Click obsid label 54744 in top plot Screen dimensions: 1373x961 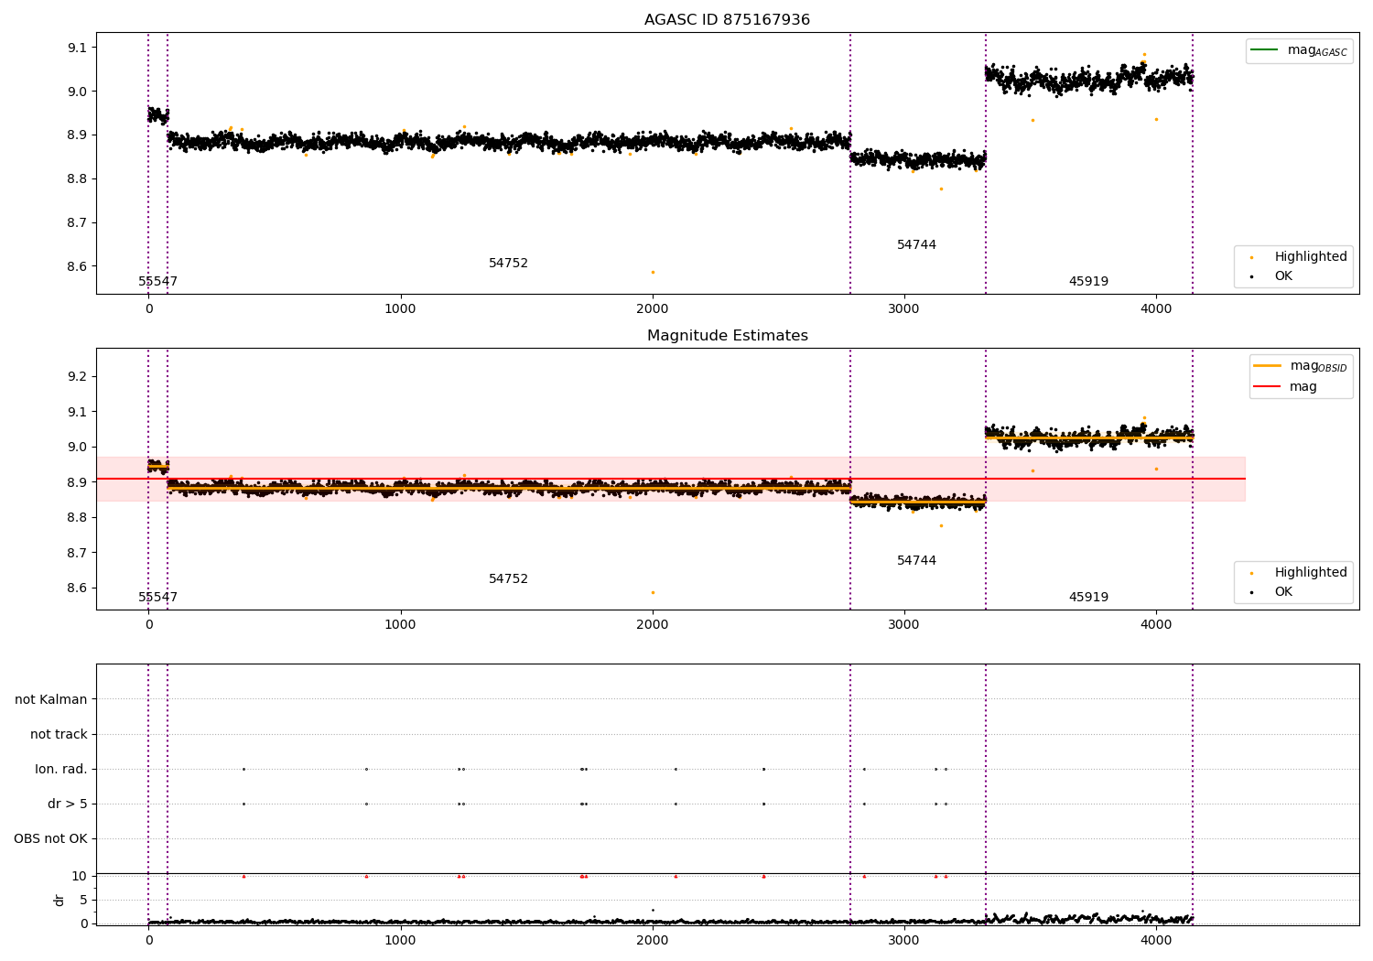916,244
